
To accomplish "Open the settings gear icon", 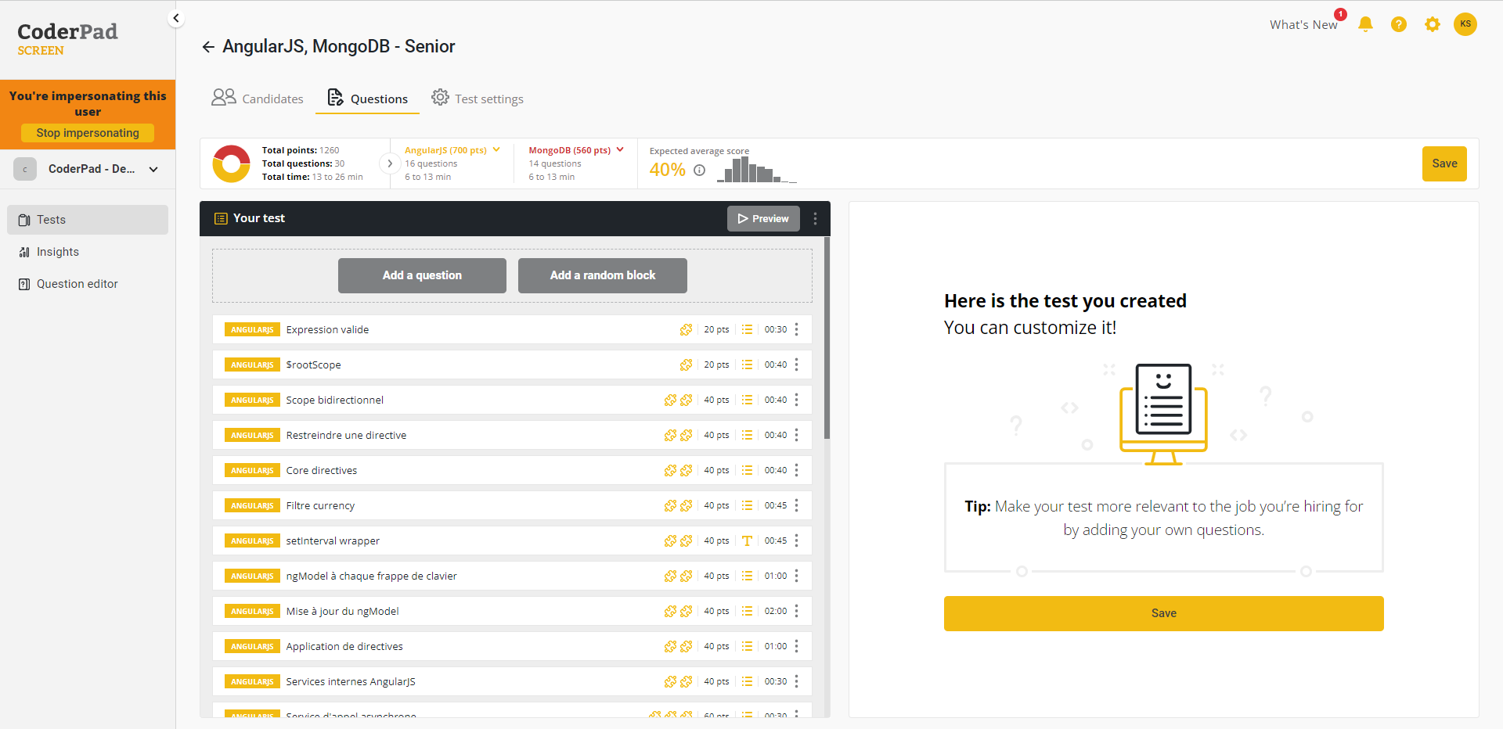I will (x=1432, y=24).
